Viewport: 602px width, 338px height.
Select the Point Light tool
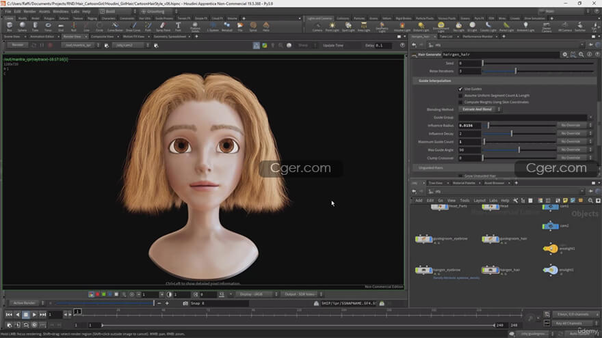point(333,26)
